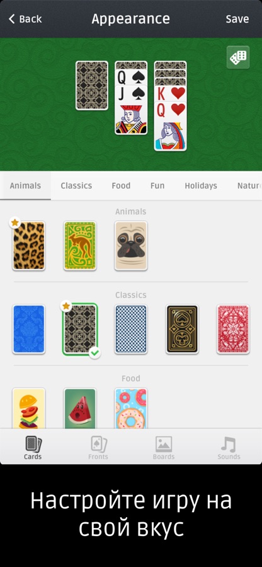Save the appearance settings
The image size is (262, 567).
tap(237, 19)
